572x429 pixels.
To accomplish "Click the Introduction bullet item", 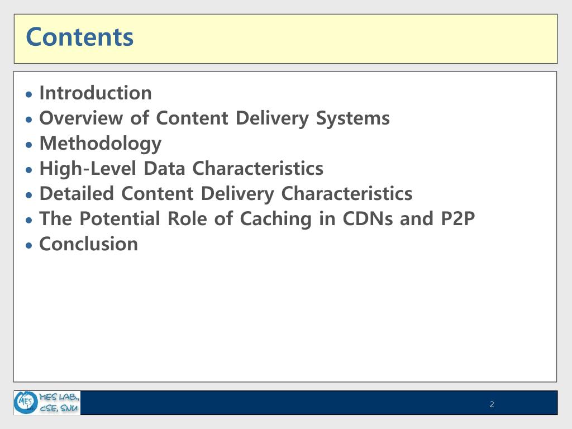I will tap(95, 93).
